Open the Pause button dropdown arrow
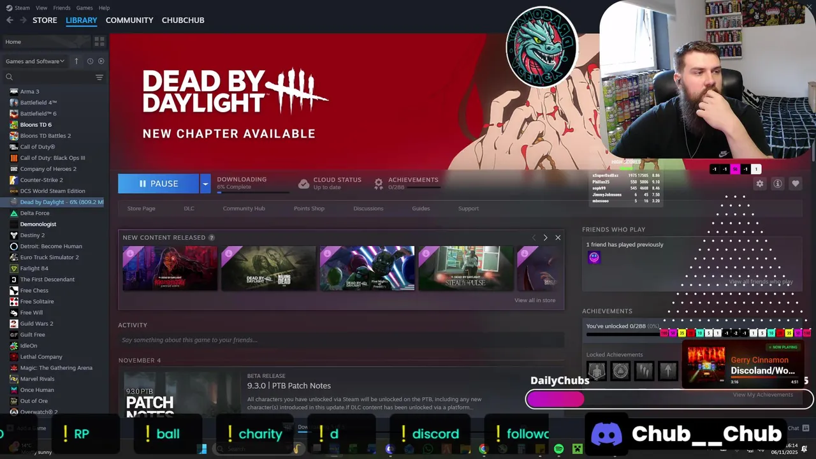The image size is (816, 459). point(205,184)
